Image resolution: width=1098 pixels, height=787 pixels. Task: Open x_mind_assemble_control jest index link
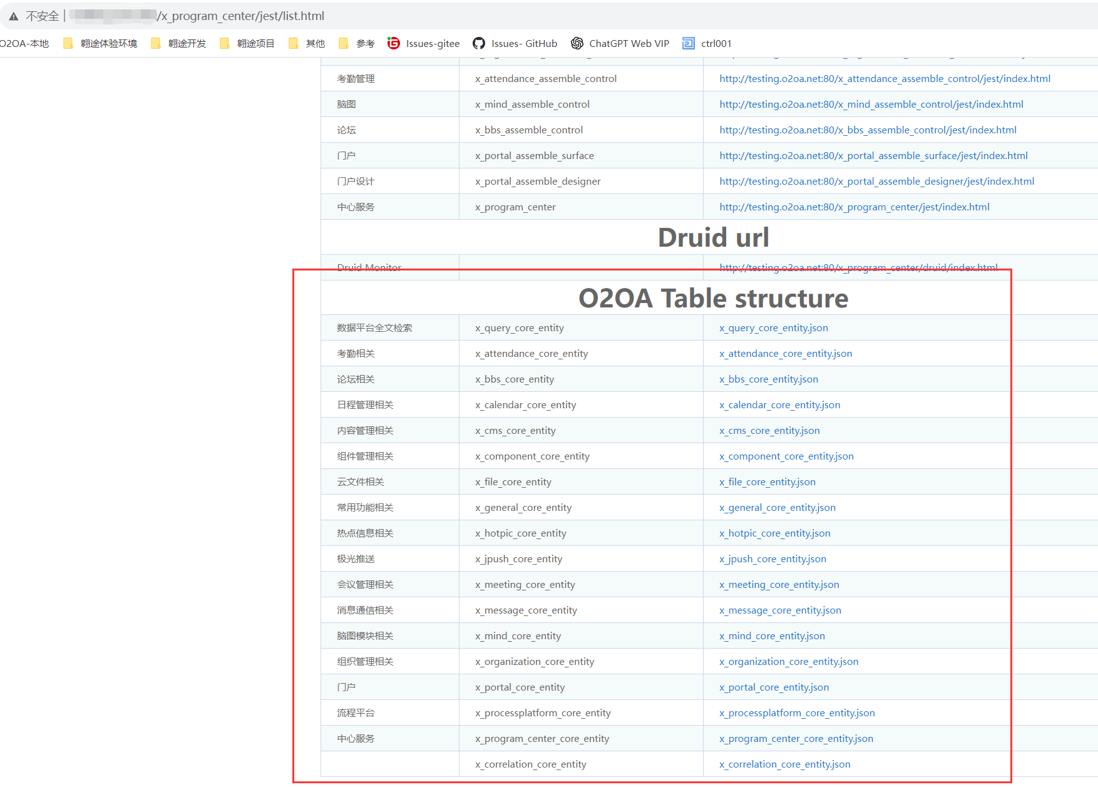pyautogui.click(x=871, y=105)
